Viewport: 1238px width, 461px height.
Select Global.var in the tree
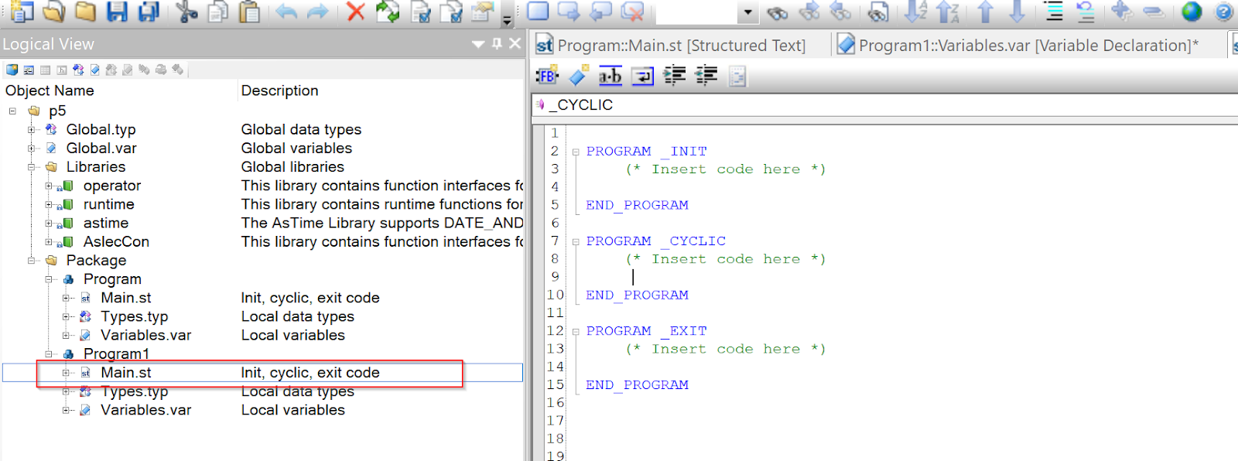click(x=101, y=148)
